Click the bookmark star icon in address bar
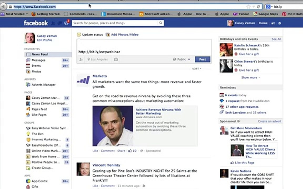 (249, 7)
